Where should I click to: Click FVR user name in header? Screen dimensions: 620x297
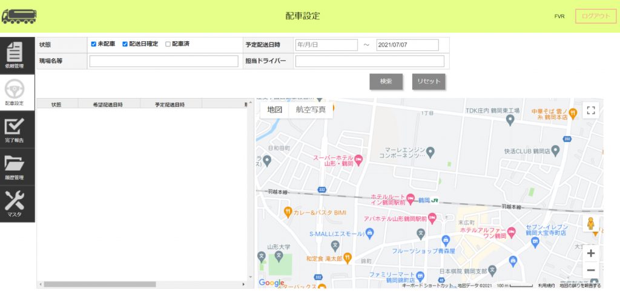pyautogui.click(x=559, y=16)
